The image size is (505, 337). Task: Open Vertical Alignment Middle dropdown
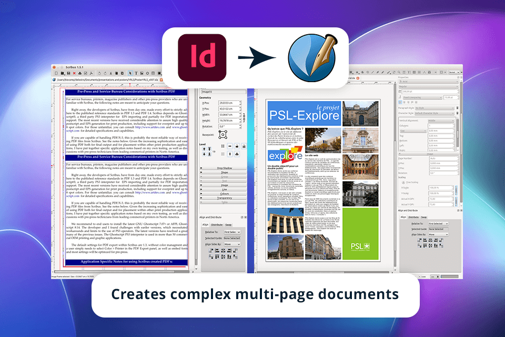(441, 121)
